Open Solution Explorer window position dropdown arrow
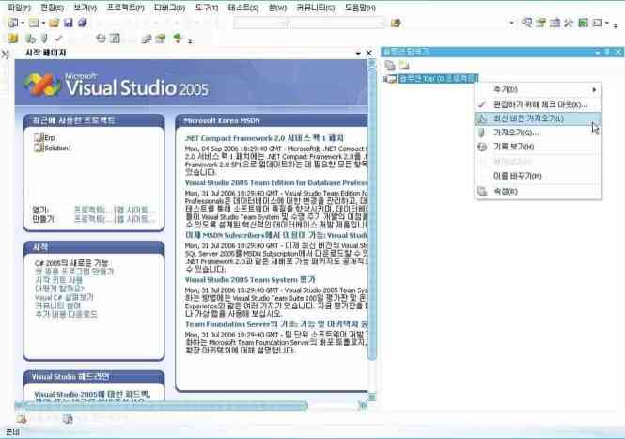Viewport: 625px width, 439px height. [x=597, y=53]
